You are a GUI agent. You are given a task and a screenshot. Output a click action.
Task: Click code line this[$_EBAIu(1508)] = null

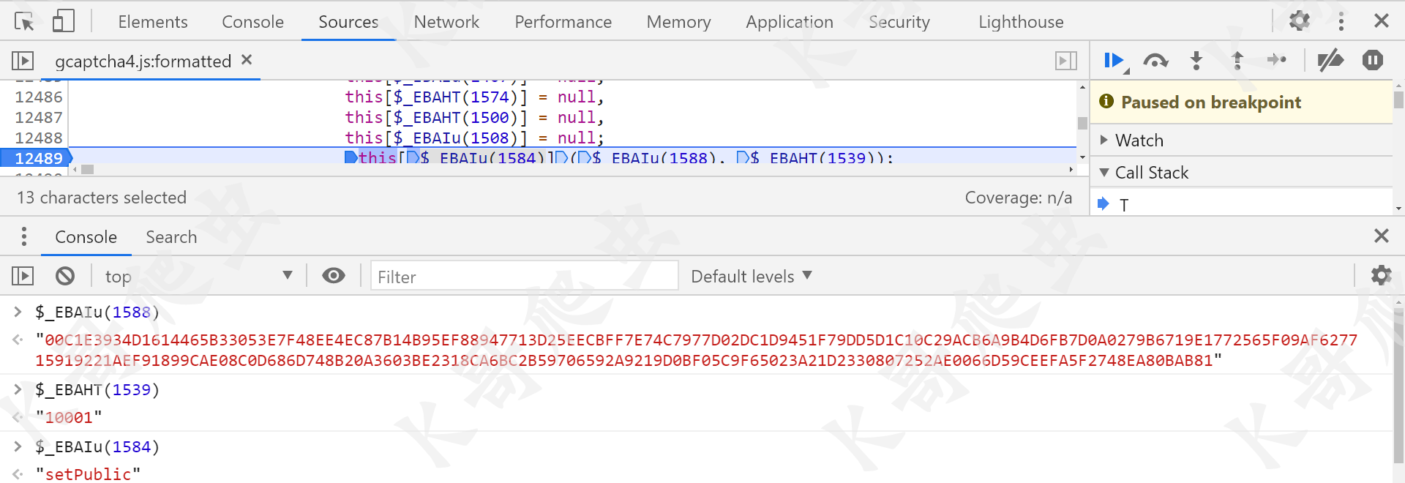474,138
